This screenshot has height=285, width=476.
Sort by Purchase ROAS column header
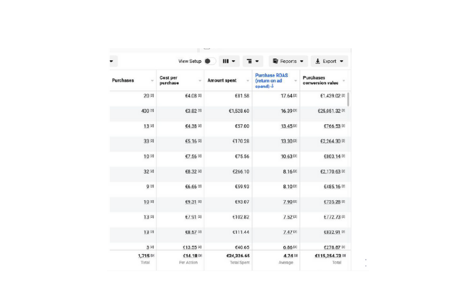(x=272, y=80)
